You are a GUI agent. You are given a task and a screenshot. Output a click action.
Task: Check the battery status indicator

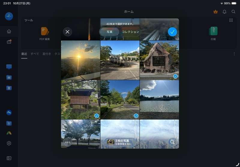coord(234,3)
